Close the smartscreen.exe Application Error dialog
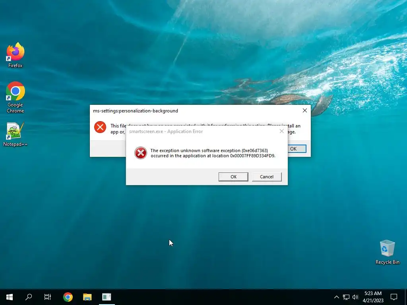 pyautogui.click(x=282, y=131)
